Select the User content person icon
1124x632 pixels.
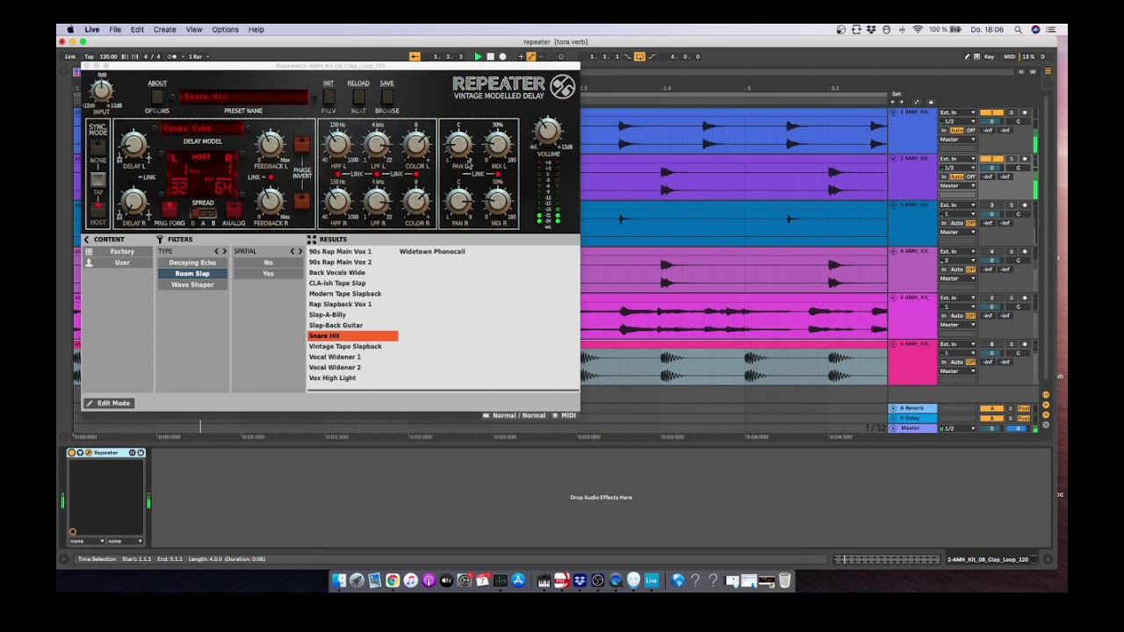click(89, 262)
